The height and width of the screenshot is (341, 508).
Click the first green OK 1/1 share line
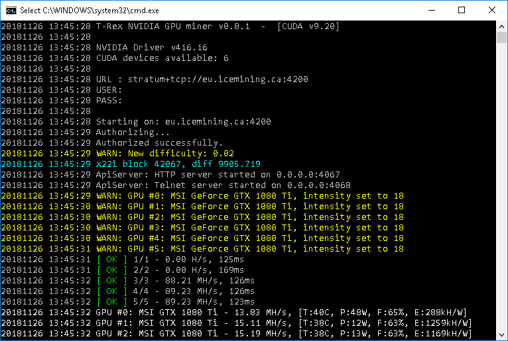point(123,260)
